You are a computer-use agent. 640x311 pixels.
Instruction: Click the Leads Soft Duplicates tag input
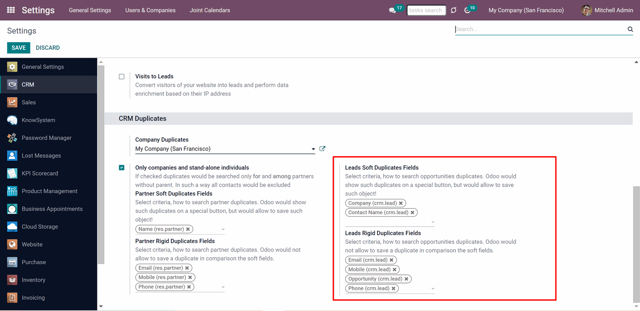(x=387, y=222)
